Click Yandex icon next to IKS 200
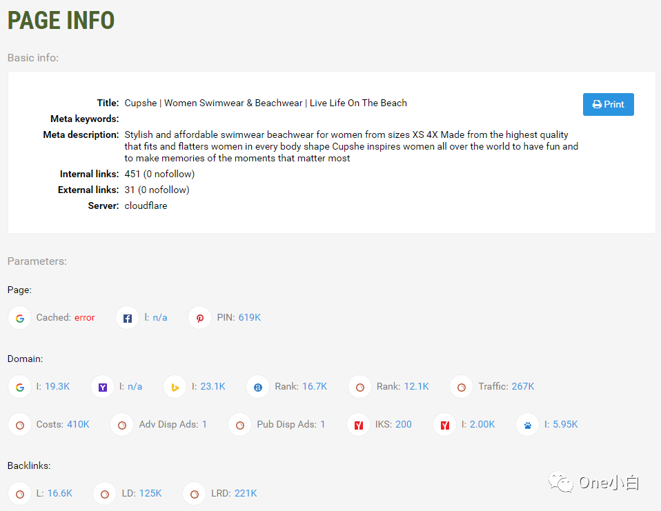661x511 pixels. point(359,425)
